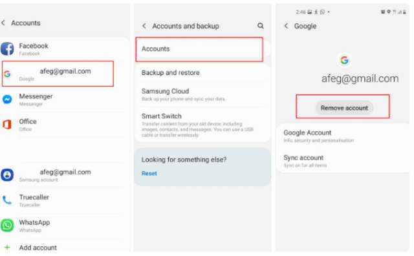Open Sync account settings
This screenshot has height=256, width=414.
click(343, 161)
